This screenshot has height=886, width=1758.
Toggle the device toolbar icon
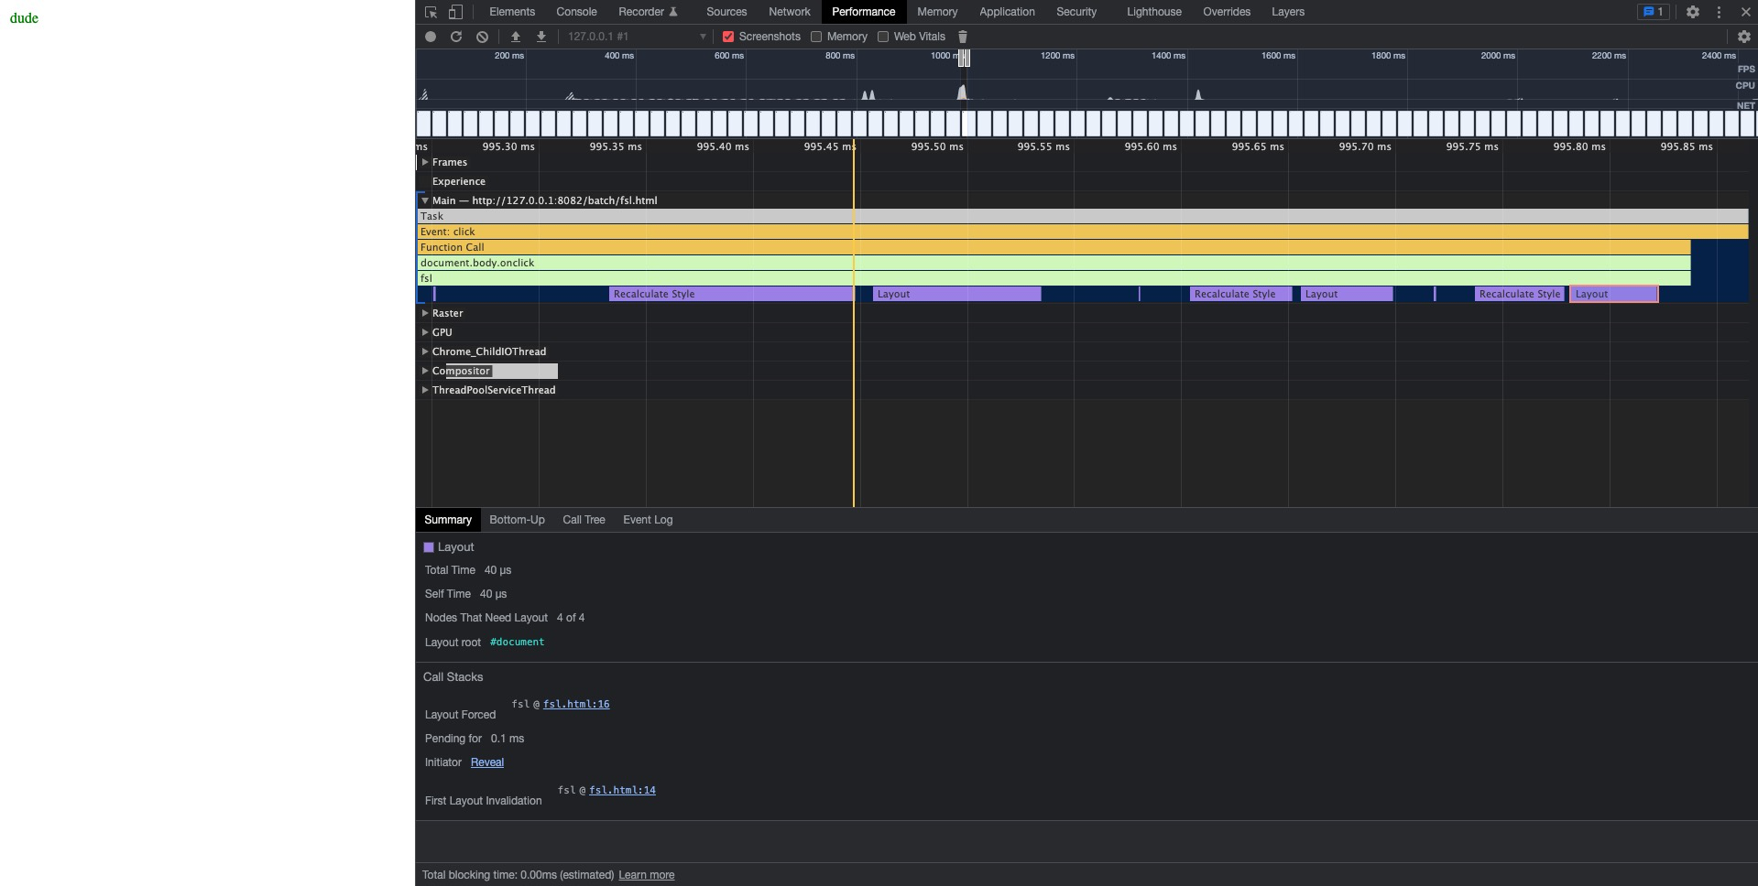click(455, 12)
